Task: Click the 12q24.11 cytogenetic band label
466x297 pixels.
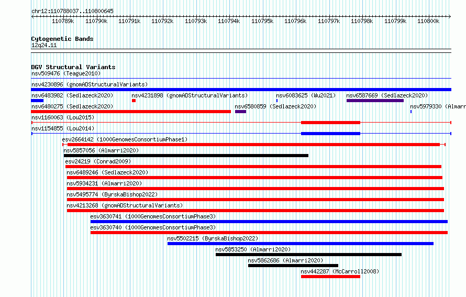Action: click(44, 45)
